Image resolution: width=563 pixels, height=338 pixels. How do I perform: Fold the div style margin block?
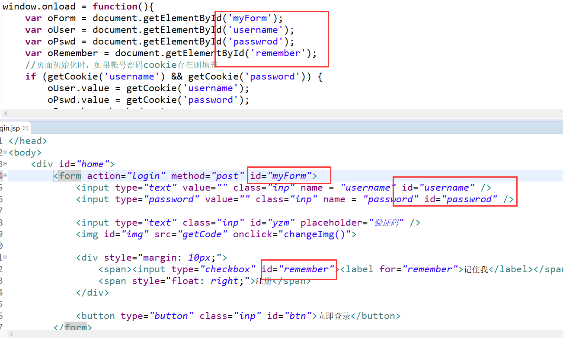[x=5, y=258]
